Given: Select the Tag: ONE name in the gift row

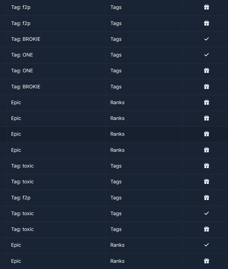Looking at the screenshot, I should [x=22, y=71].
